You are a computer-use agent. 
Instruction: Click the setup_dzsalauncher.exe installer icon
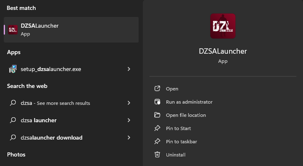coord(13,69)
